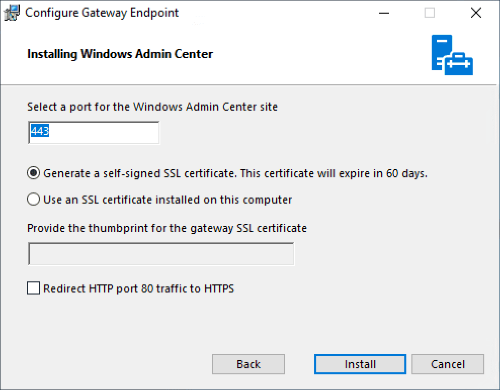Go to previous step with Back
Viewport: 500px width, 390px height.
[x=248, y=364]
